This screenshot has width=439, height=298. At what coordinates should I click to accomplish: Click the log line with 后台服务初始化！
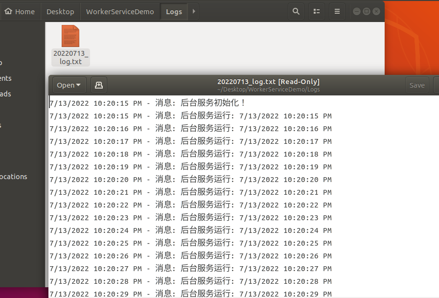pyautogui.click(x=147, y=103)
